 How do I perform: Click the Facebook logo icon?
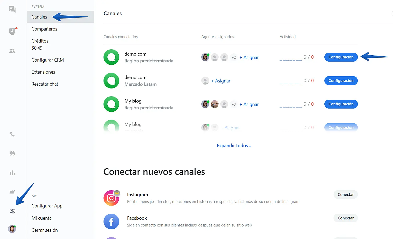point(111,222)
